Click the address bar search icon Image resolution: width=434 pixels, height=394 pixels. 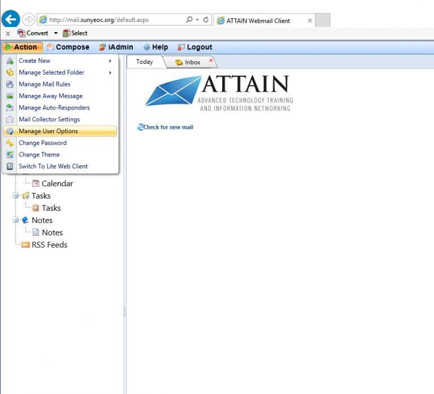pos(189,19)
